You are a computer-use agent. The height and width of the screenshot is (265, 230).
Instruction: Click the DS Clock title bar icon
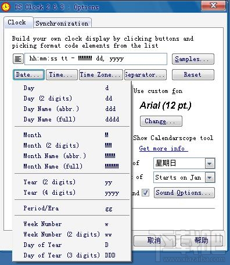click(x=6, y=7)
